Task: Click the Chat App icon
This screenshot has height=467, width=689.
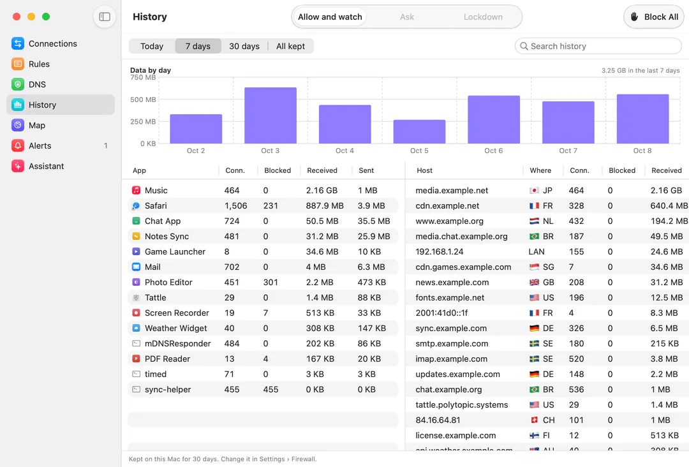Action: click(x=137, y=221)
